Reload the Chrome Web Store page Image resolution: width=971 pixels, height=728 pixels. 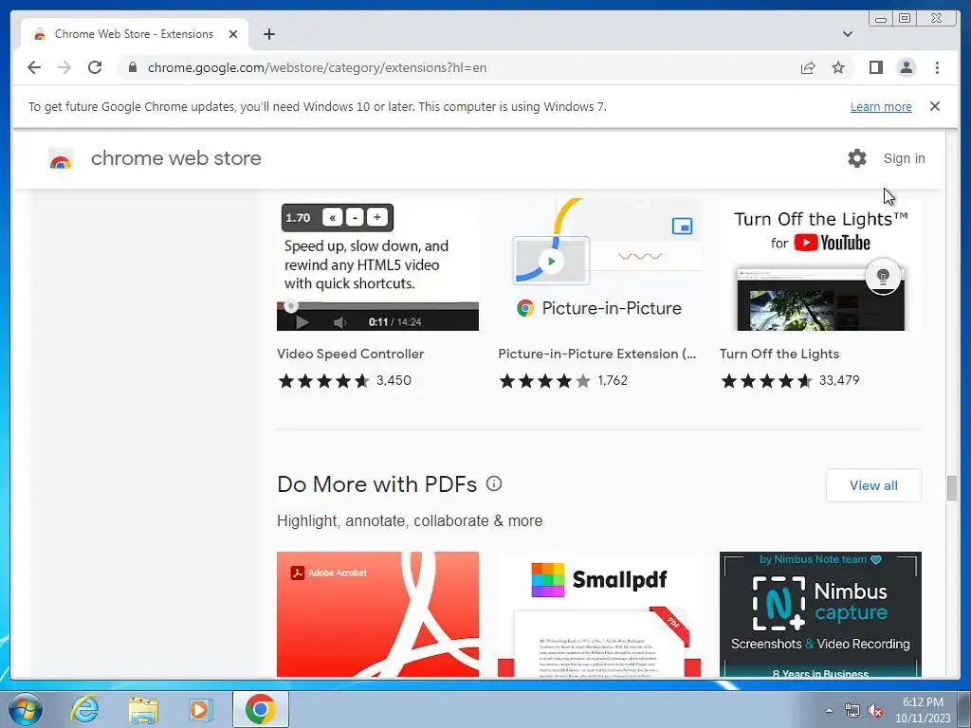point(95,67)
